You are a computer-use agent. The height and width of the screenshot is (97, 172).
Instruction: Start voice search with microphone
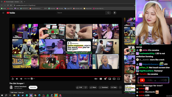[x=115, y=13]
